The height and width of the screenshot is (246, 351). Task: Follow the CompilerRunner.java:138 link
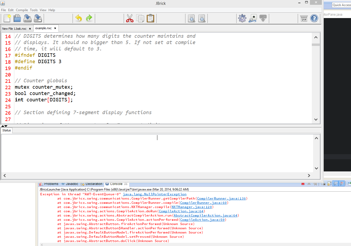[x=221, y=198]
